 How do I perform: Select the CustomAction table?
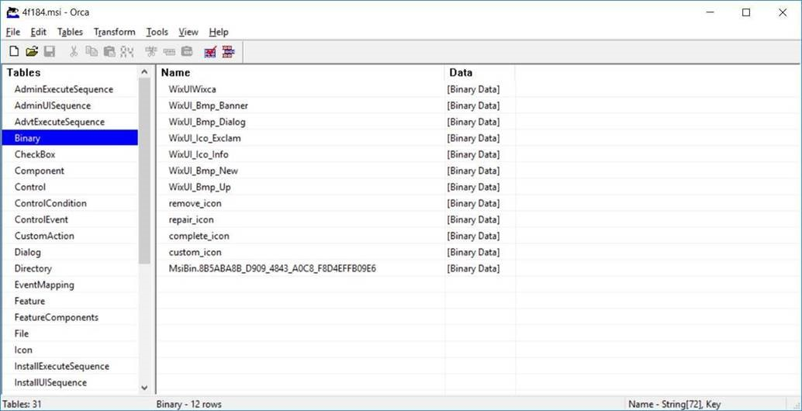point(44,236)
